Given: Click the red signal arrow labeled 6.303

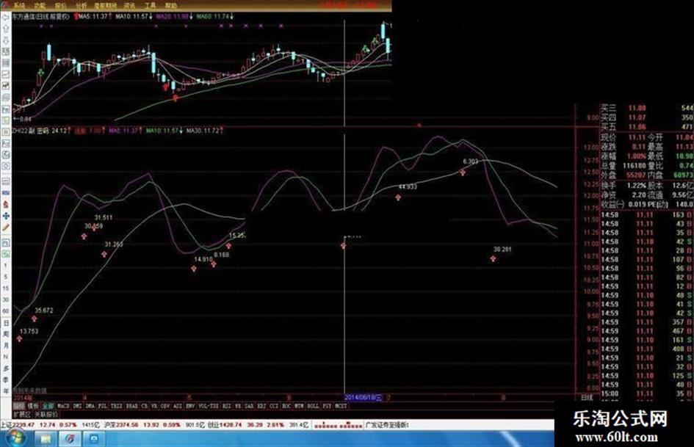Looking at the screenshot, I should tap(463, 172).
